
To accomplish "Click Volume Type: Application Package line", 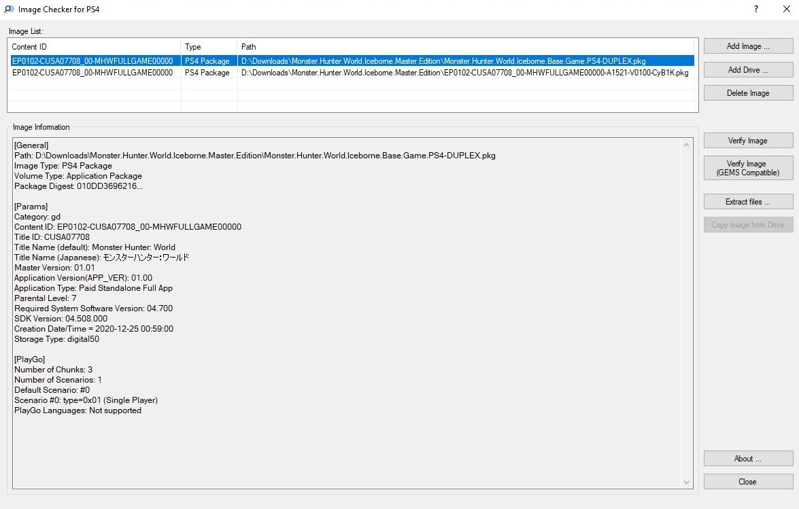I will click(78, 176).
